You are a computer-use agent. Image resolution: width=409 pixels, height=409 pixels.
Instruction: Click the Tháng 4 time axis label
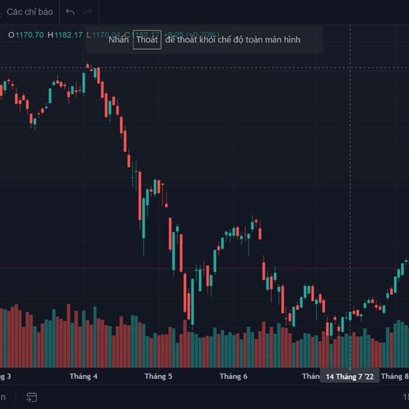click(x=83, y=376)
